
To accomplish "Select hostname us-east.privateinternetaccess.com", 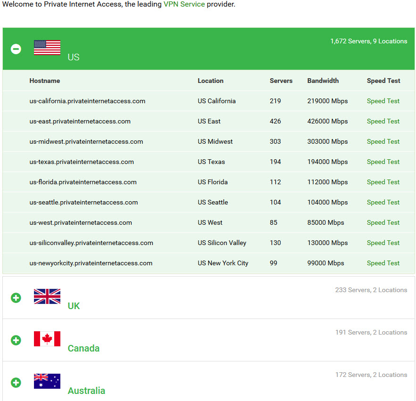I will 80,121.
